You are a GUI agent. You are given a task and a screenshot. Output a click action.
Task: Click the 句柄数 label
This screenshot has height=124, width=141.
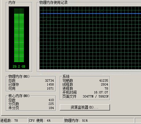click(68, 80)
